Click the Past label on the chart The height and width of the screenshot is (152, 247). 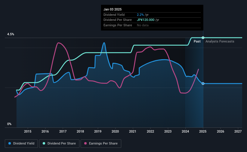(197, 41)
